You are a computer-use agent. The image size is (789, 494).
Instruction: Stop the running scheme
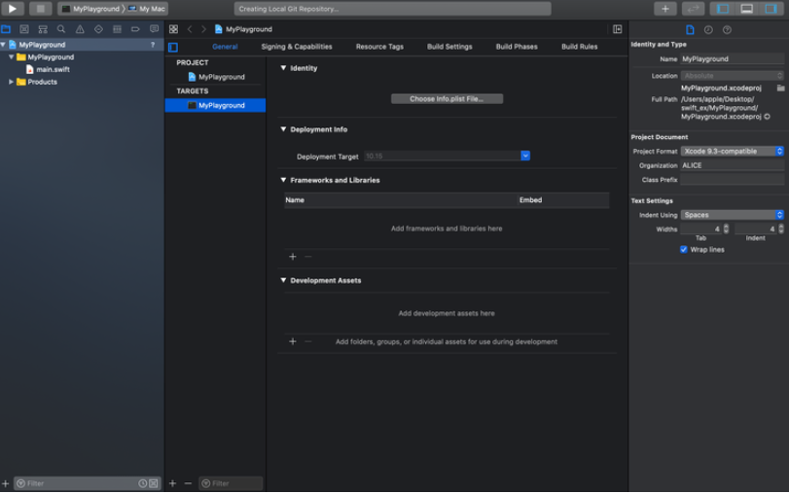(x=40, y=9)
